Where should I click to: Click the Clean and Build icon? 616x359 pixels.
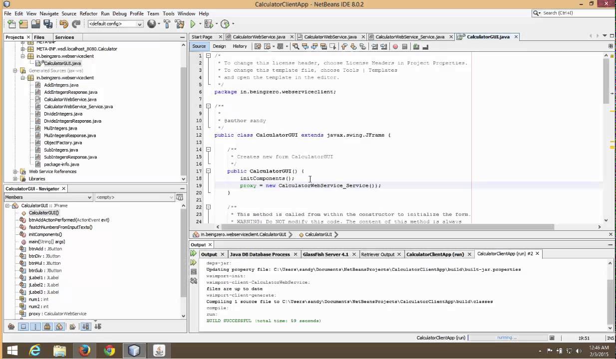point(179,23)
